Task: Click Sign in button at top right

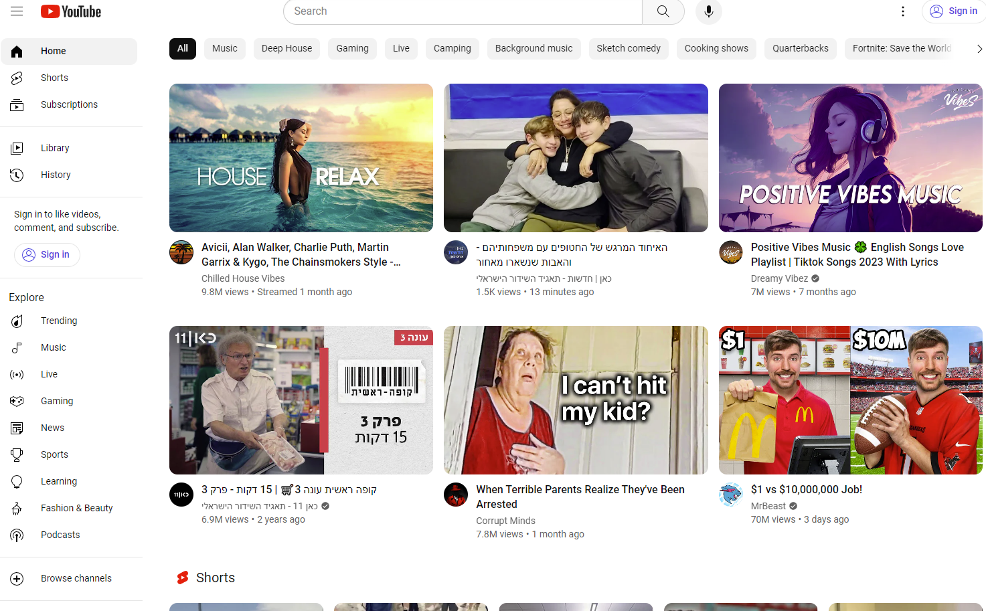Action: (x=954, y=11)
